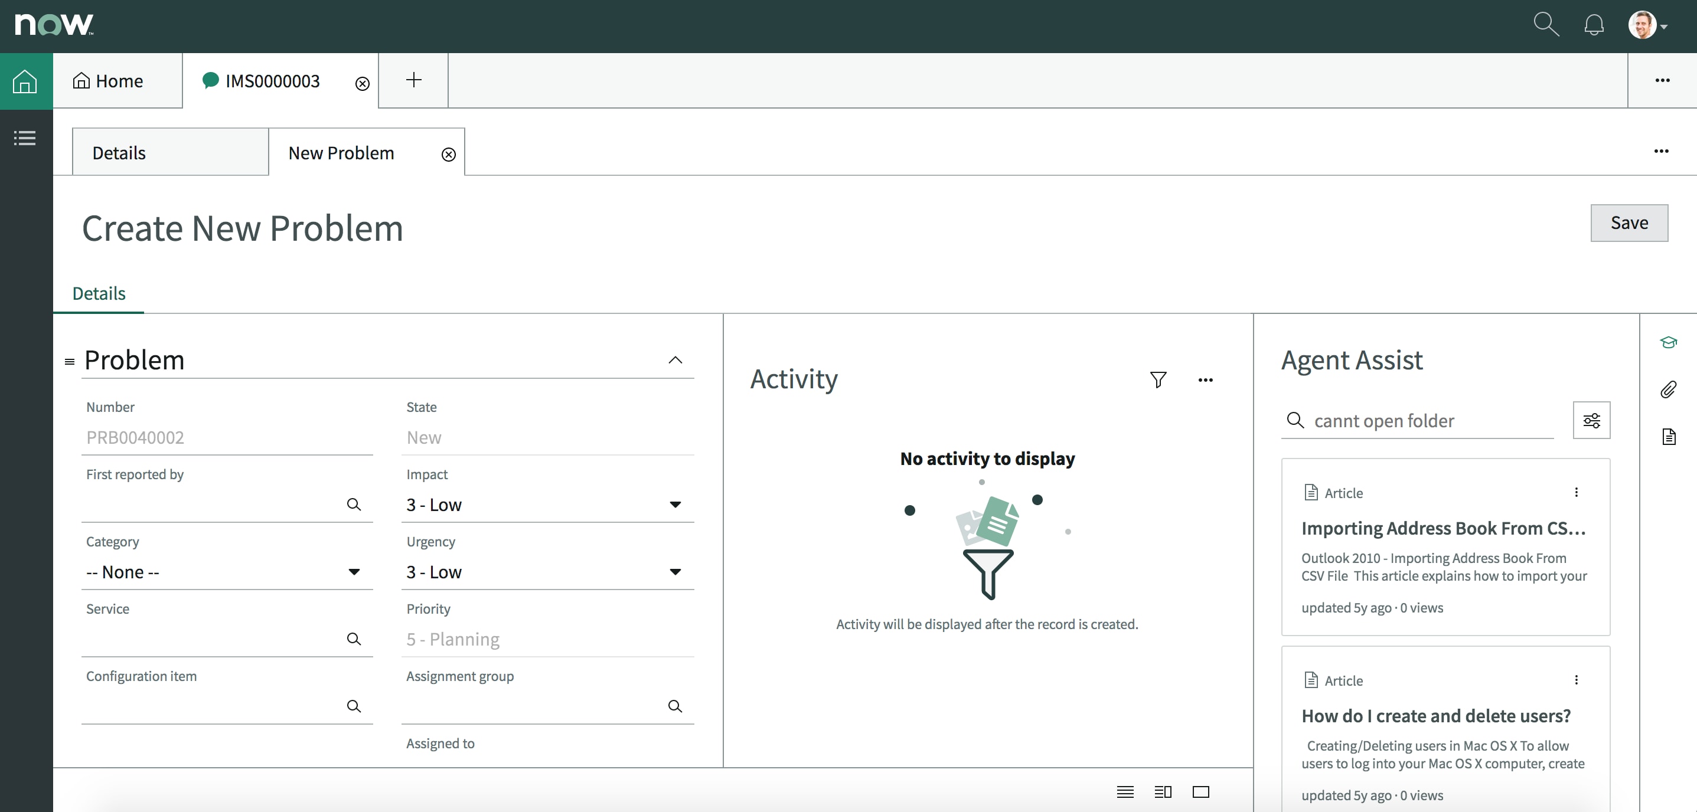This screenshot has width=1697, height=812.
Task: Open the Urgency dropdown
Action: coord(675,572)
